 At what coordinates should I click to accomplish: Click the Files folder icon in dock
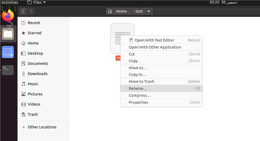(x=8, y=34)
